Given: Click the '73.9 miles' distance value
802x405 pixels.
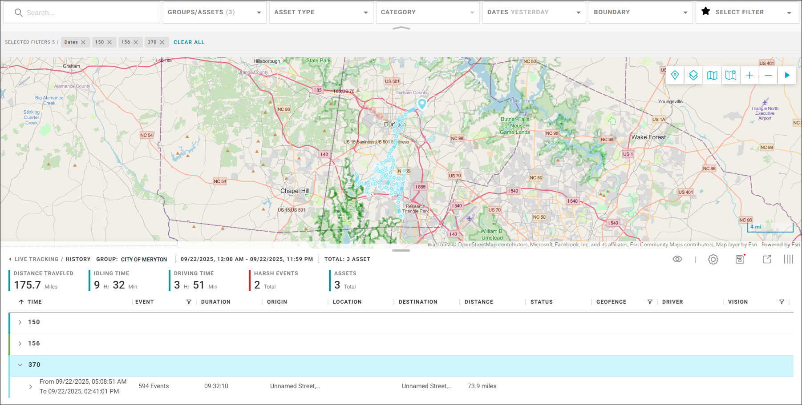Looking at the screenshot, I should (x=482, y=386).
